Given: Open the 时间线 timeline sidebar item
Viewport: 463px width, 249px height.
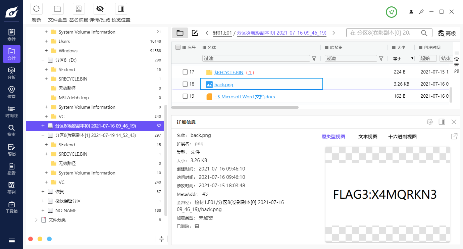Looking at the screenshot, I should (11, 111).
